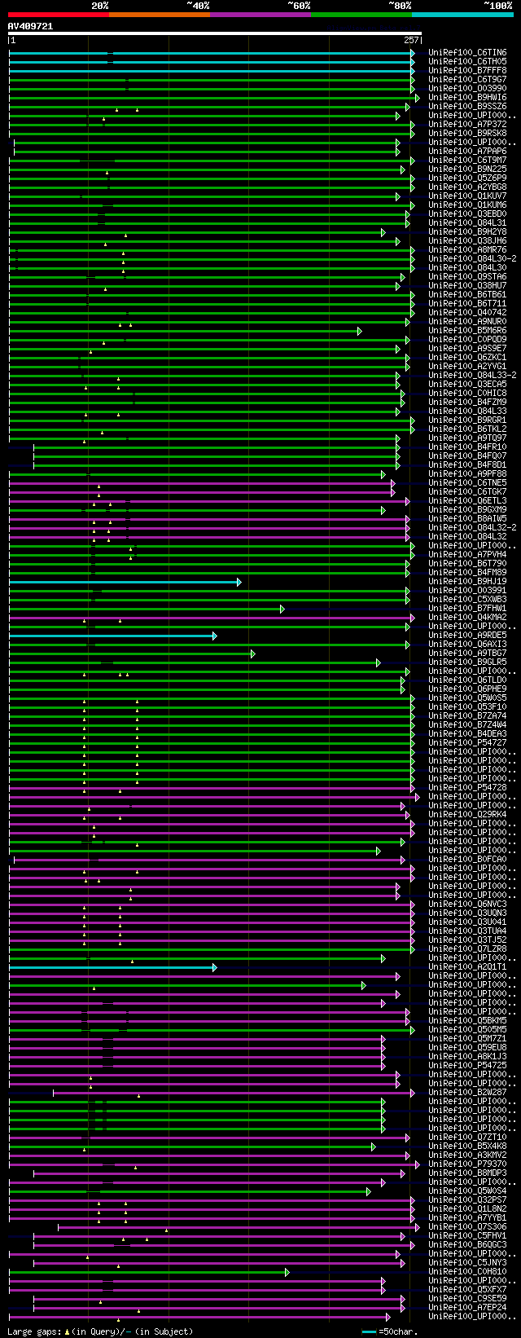Screen dimensions: 521x1338
Task: Click the cyan ~100% identity legend segment
Action: pyautogui.click(x=462, y=14)
